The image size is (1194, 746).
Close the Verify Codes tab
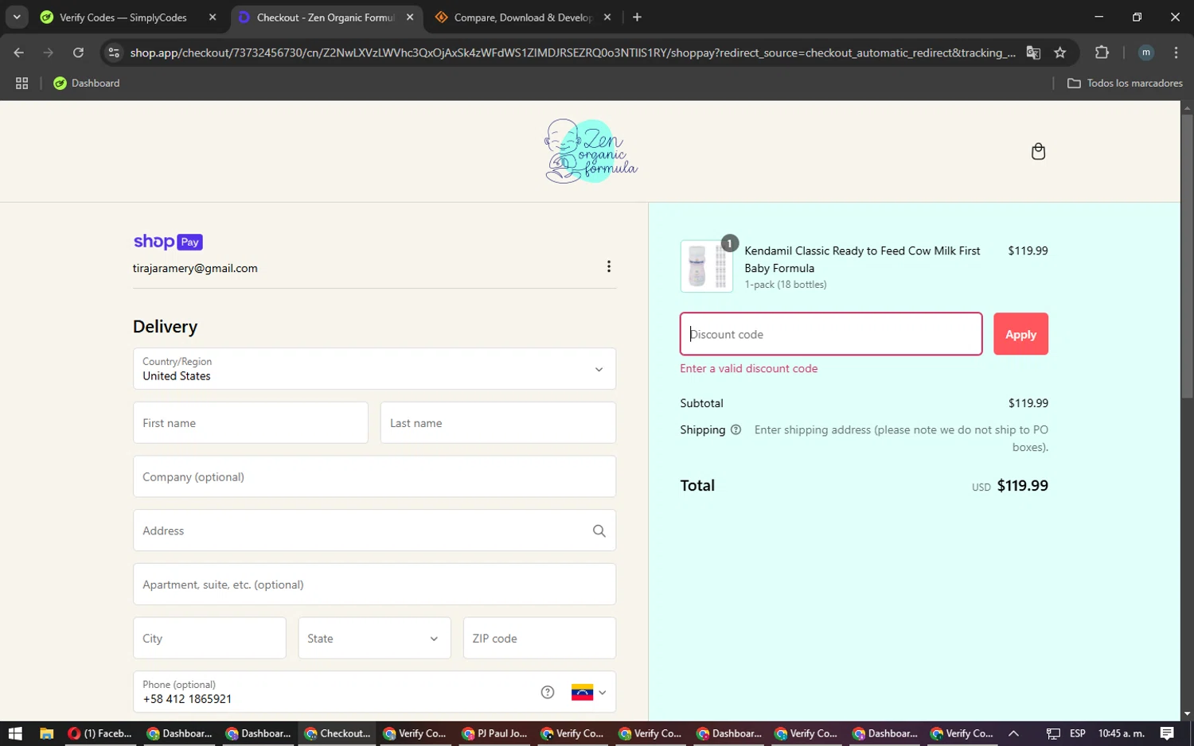click(x=213, y=17)
